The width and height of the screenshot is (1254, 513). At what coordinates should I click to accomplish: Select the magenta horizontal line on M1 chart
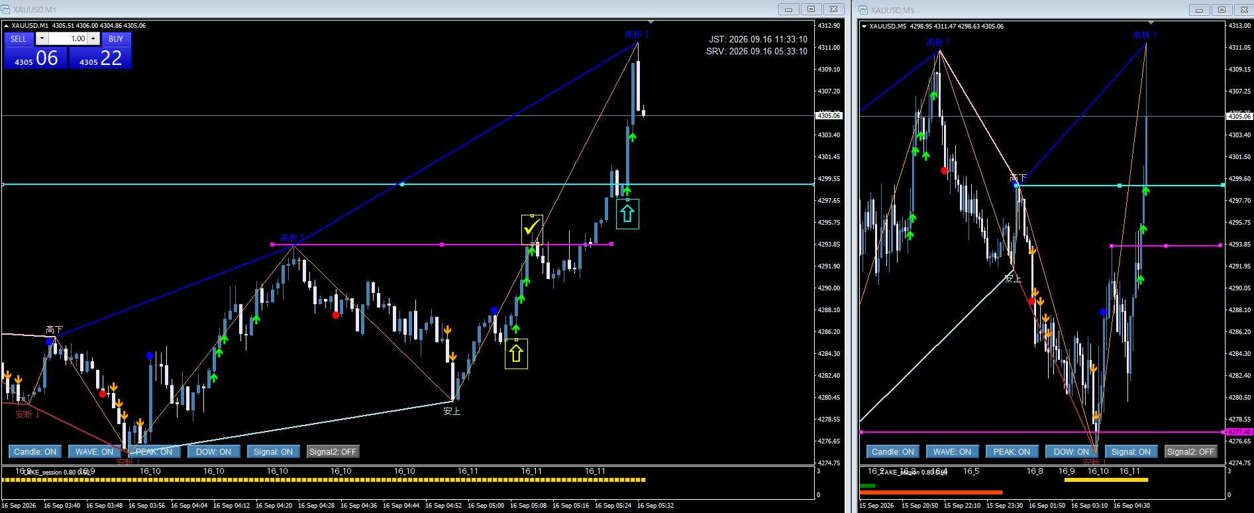coord(442,245)
